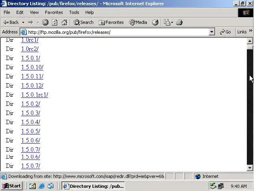Open the 1.0rc2/ directory link

coord(30,49)
